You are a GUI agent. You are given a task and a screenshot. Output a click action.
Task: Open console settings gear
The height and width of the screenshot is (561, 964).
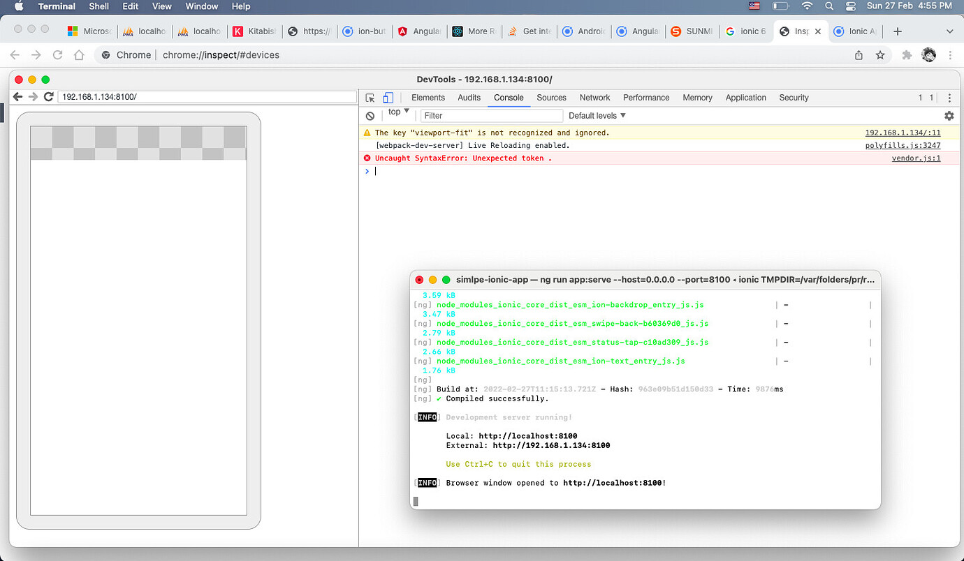(949, 116)
